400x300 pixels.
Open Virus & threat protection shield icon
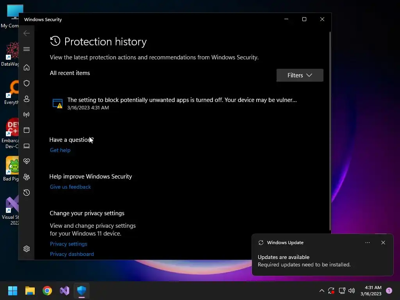click(x=27, y=83)
